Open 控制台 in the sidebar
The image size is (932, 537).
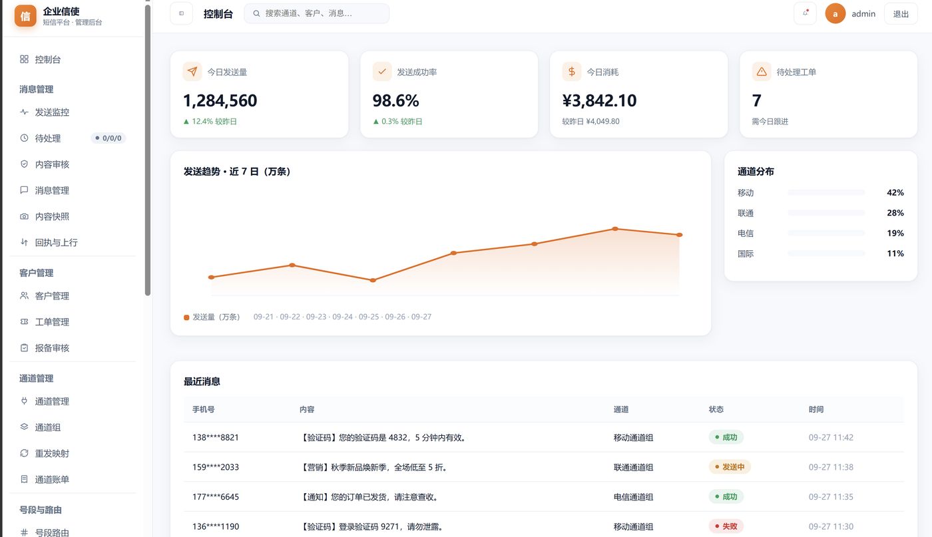click(x=72, y=59)
